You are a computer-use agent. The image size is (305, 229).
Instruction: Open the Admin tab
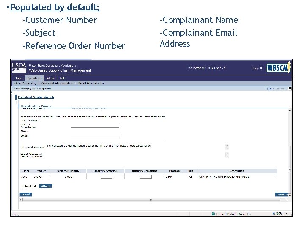(x=50, y=78)
